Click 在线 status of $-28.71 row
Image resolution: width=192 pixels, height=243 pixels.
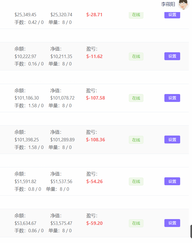click(136, 15)
